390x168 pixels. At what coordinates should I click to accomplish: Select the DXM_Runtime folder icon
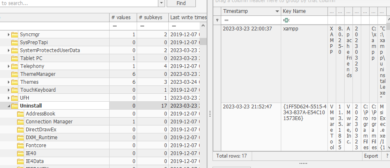(x=21, y=138)
